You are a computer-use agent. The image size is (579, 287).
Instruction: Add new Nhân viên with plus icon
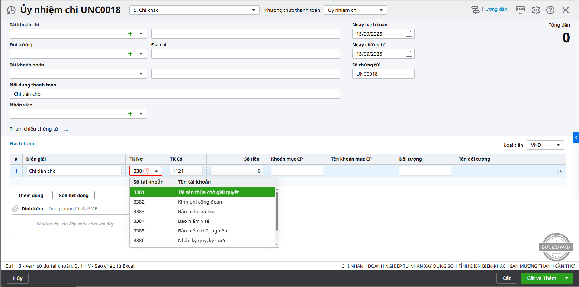tap(130, 114)
